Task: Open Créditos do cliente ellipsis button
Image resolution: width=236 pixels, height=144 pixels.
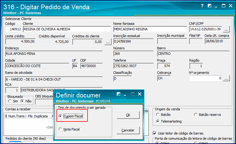Action: click(x=108, y=42)
